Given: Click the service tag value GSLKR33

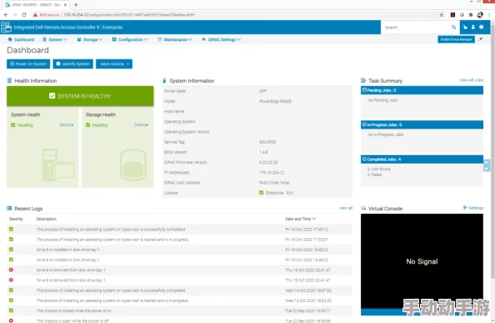Looking at the screenshot, I should coord(267,142).
